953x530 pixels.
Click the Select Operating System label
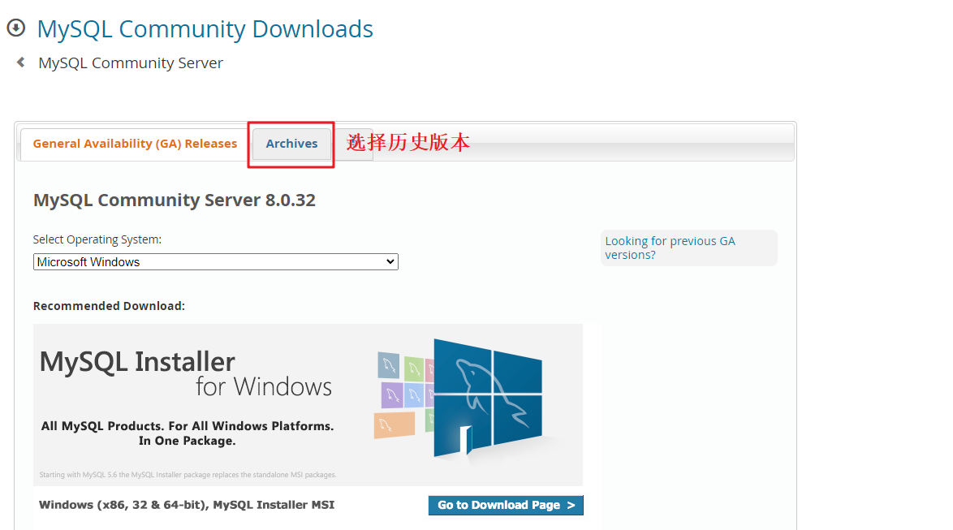pyautogui.click(x=97, y=239)
